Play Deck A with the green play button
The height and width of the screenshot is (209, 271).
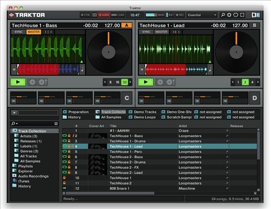coord(18,82)
